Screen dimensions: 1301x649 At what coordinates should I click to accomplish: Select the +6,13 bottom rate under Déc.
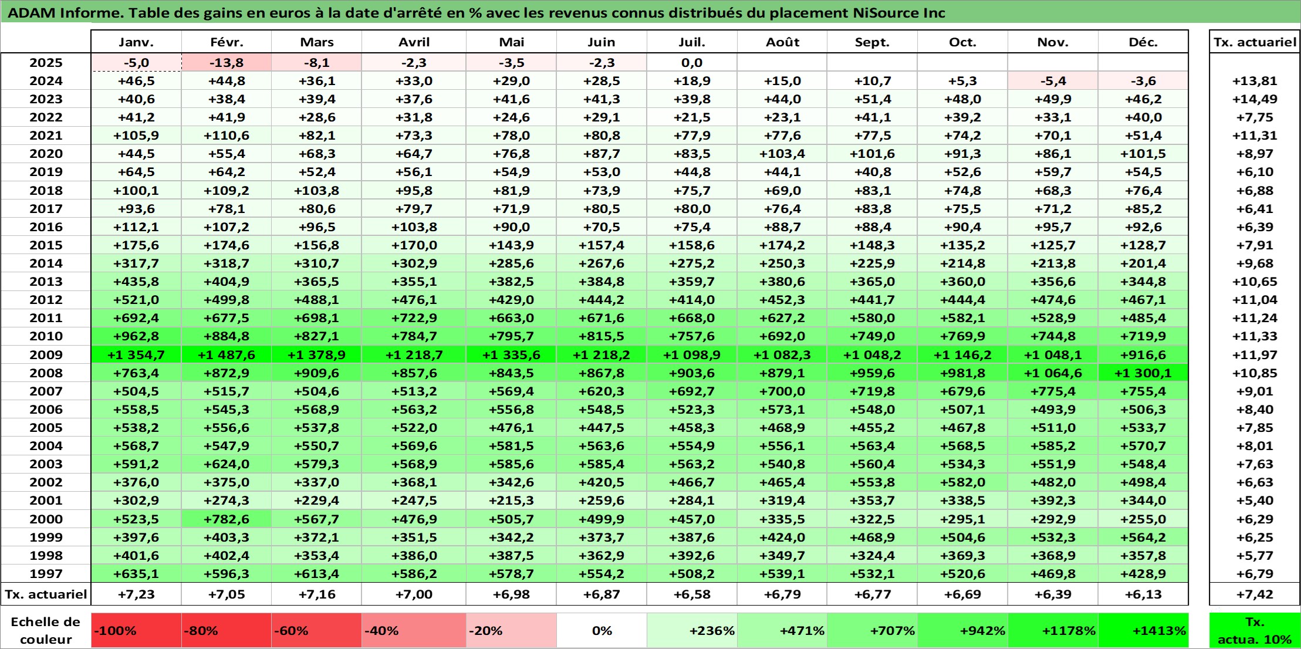point(1143,594)
